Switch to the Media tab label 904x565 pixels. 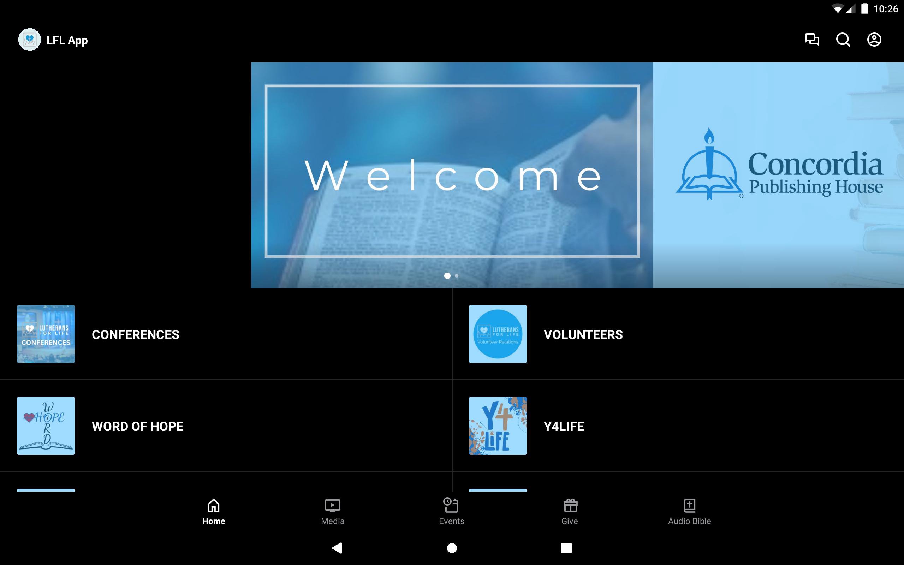[332, 521]
